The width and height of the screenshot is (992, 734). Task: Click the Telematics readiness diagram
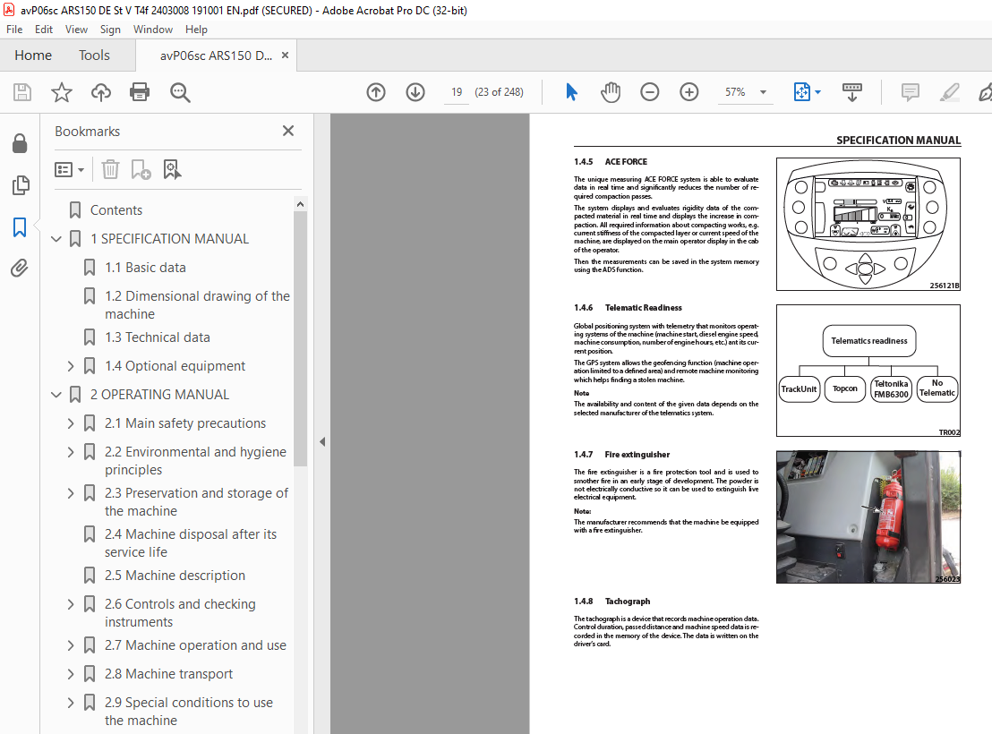(868, 371)
